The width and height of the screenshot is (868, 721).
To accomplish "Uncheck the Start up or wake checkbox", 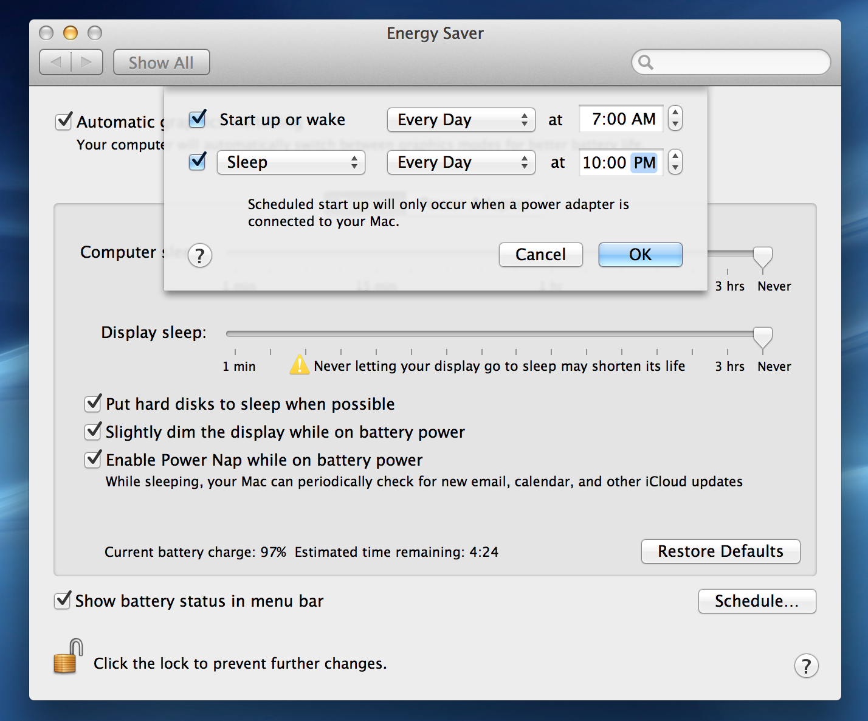I will (198, 119).
